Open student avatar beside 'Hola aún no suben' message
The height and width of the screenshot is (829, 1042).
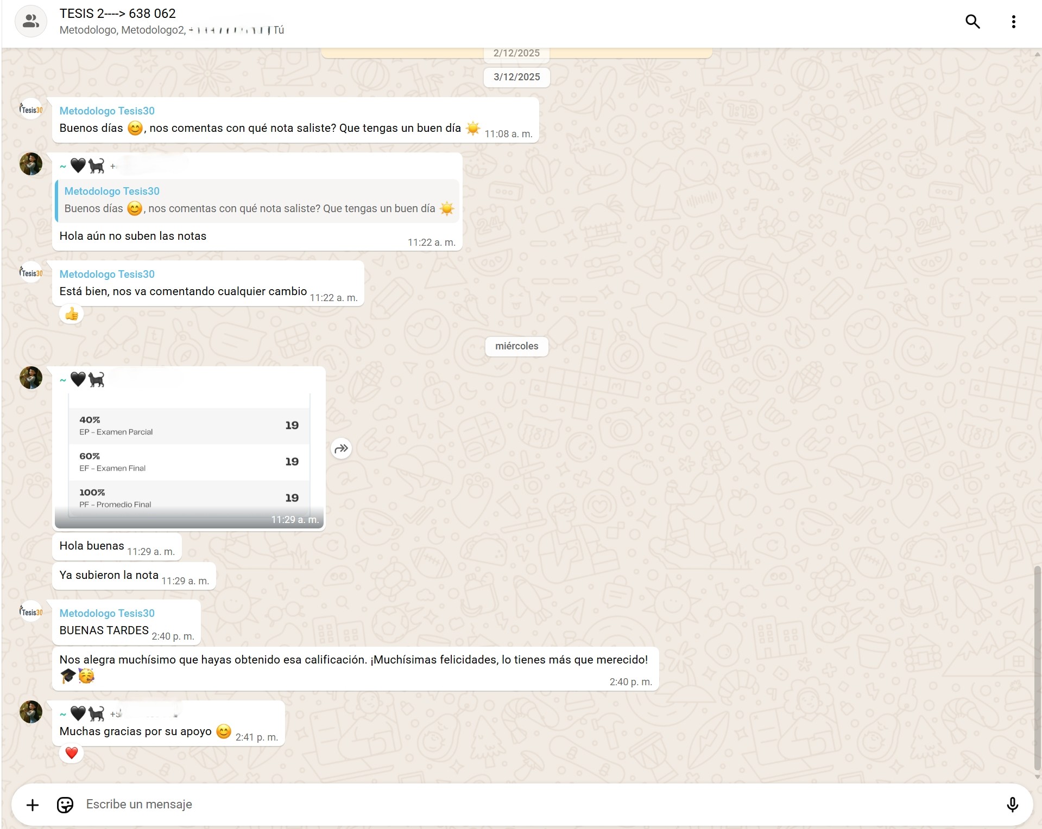coord(31,164)
